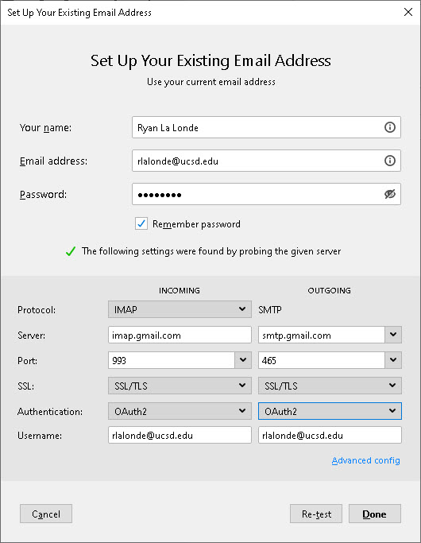
Task: Click the incoming Username field
Action: click(180, 436)
